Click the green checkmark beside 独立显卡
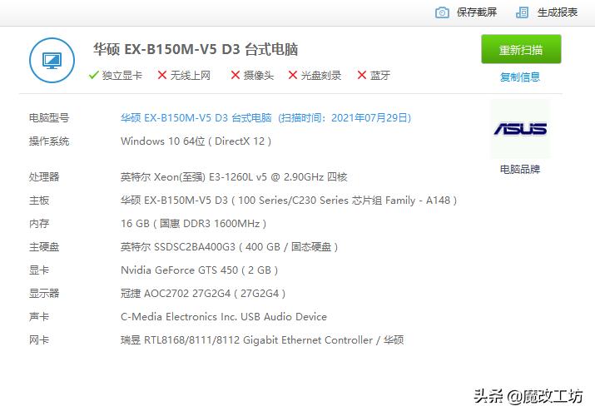Image resolution: width=595 pixels, height=416 pixels. [x=93, y=75]
